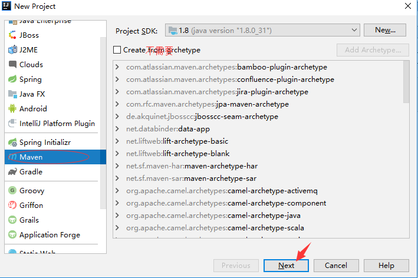This screenshot has width=418, height=278.
Task: Enable Create from archetype checkbox
Action: (x=117, y=50)
